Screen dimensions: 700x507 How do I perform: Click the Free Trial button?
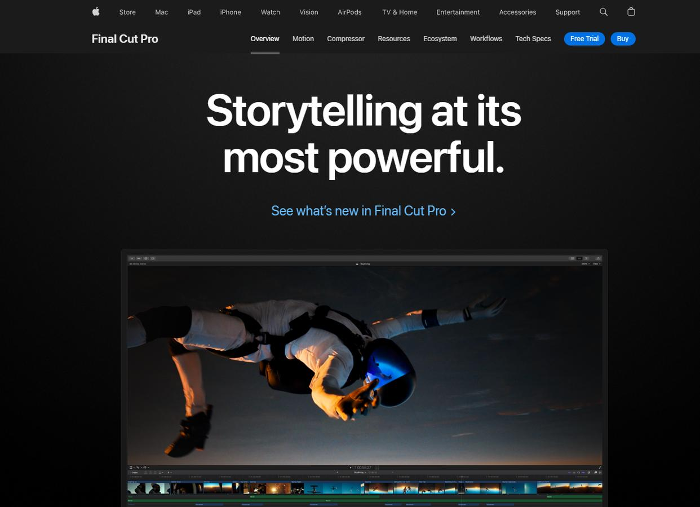click(584, 39)
